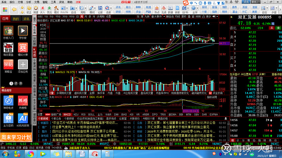
Task: Open the 策略宝 strategy app icon
Action: tap(8, 66)
